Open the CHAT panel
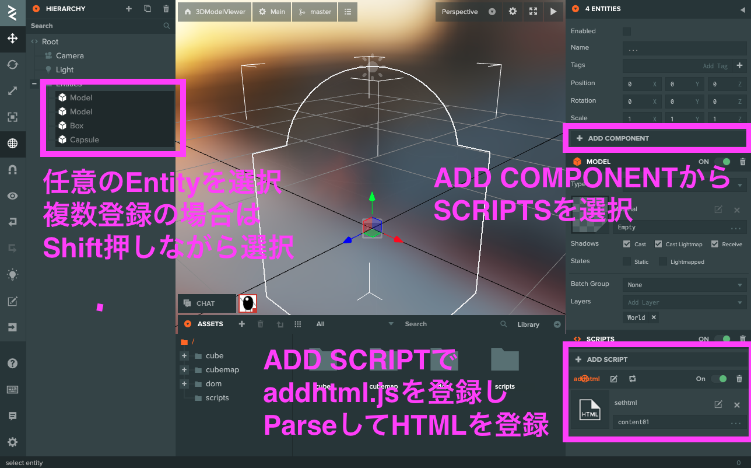Screen dimensions: 751x468 point(207,303)
